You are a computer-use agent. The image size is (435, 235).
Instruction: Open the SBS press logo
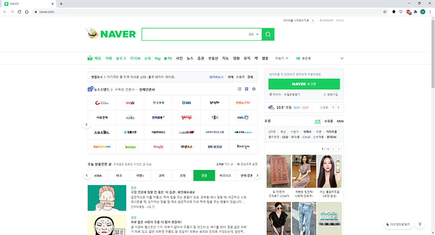[187, 103]
